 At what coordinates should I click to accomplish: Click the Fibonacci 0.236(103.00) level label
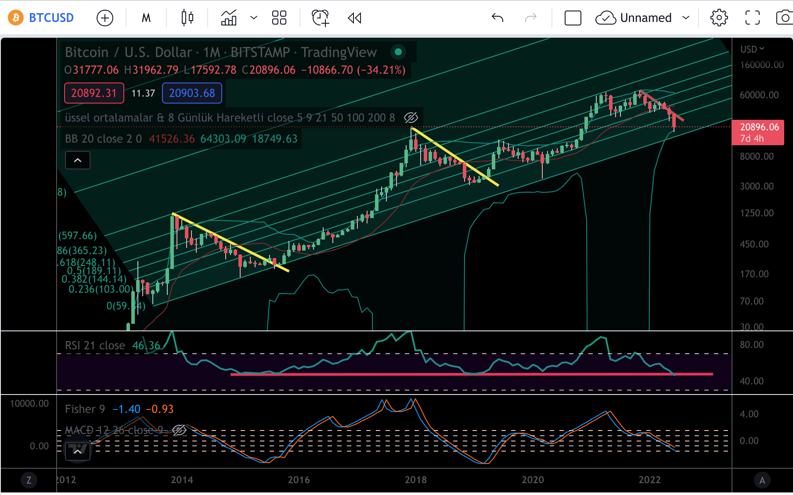coord(101,289)
